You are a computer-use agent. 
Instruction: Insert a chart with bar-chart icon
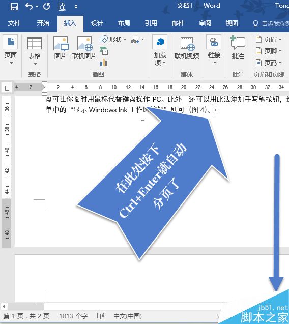104,63
